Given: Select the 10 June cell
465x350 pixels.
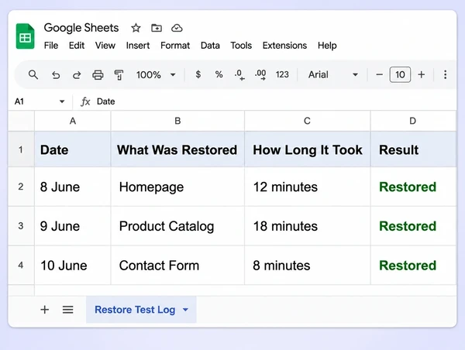Looking at the screenshot, I should click(x=73, y=266).
